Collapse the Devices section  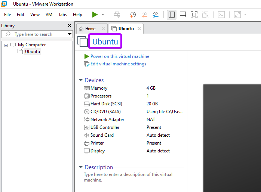[x=81, y=80]
